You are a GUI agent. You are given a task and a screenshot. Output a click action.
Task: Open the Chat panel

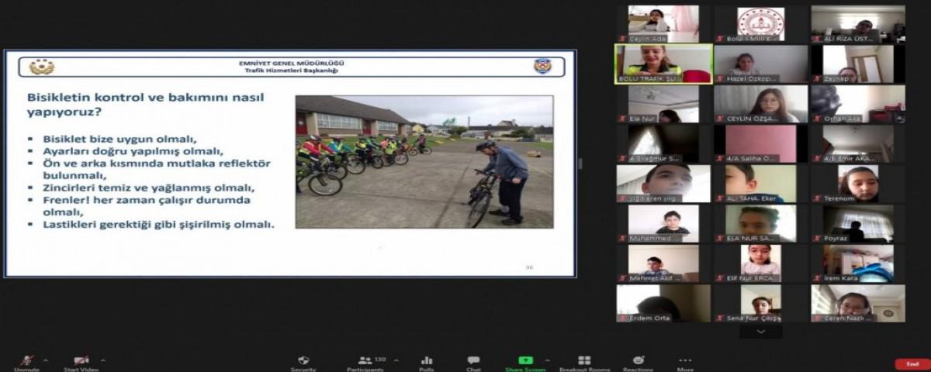473,360
